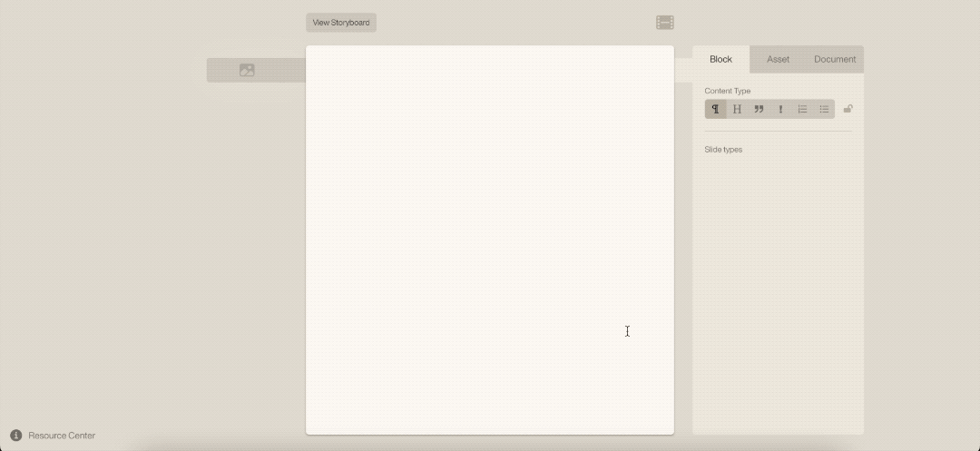This screenshot has height=451, width=980.
Task: Click the Resource Center info icon
Action: 16,436
